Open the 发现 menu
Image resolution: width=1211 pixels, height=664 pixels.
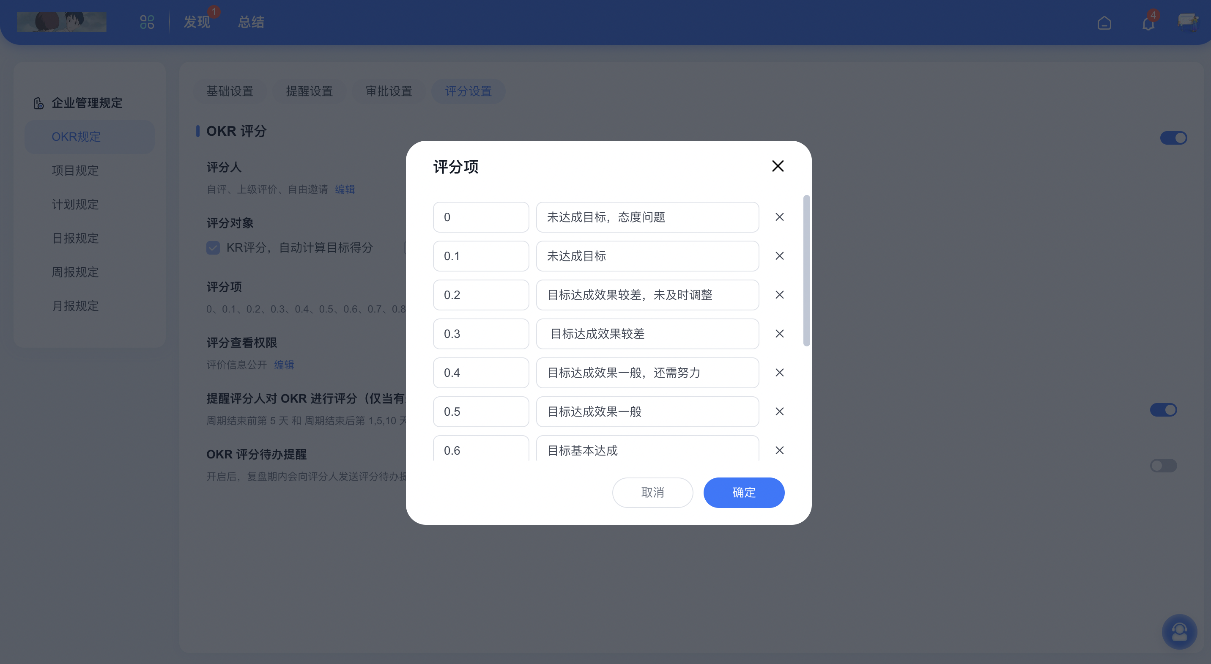click(x=197, y=22)
